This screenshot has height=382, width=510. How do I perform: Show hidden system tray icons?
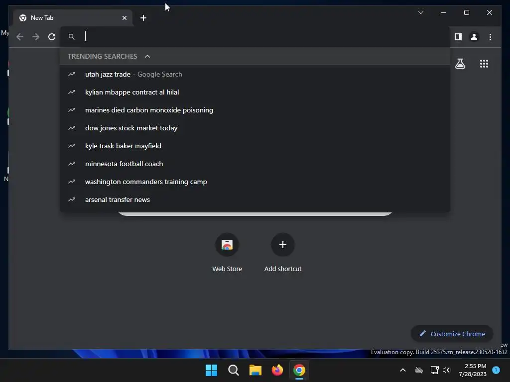tap(402, 370)
